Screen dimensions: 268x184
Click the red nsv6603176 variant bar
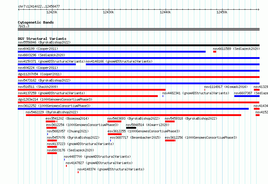(x=52, y=153)
